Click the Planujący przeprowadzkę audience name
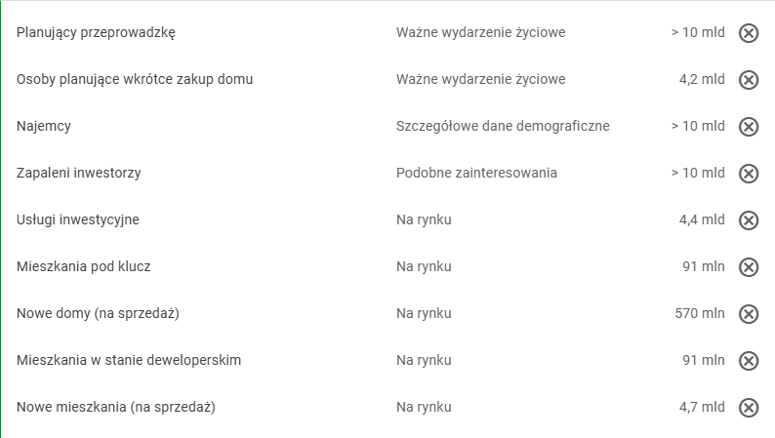 click(x=96, y=32)
